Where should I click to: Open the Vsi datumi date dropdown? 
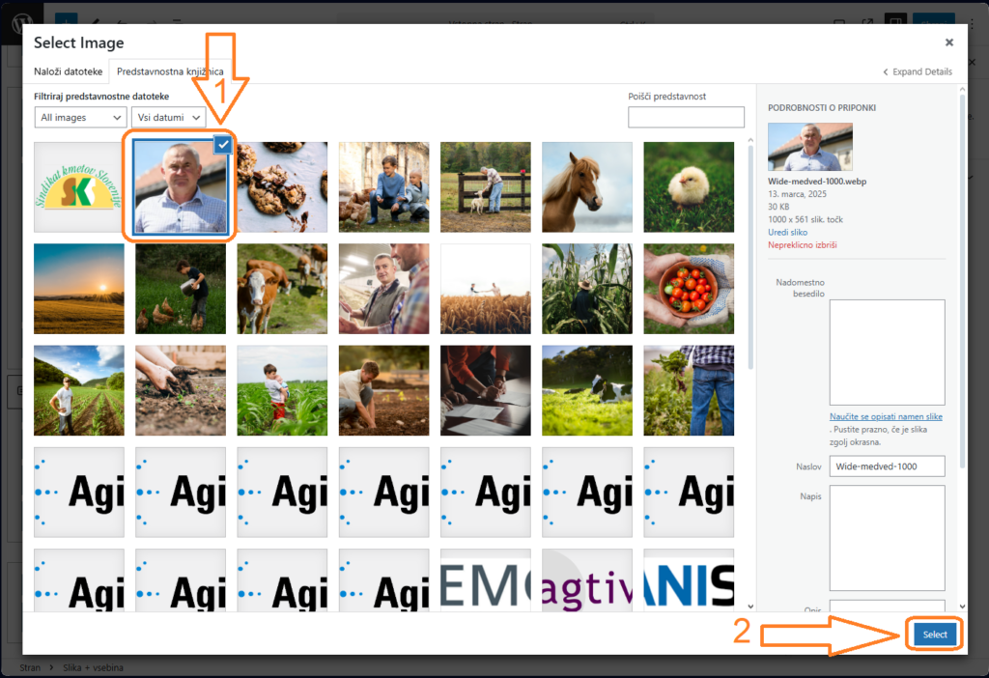168,117
